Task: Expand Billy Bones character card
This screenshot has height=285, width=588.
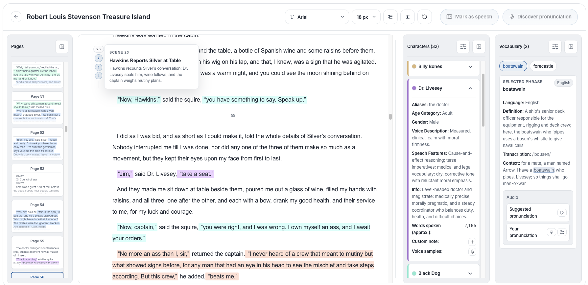Action: 470,67
